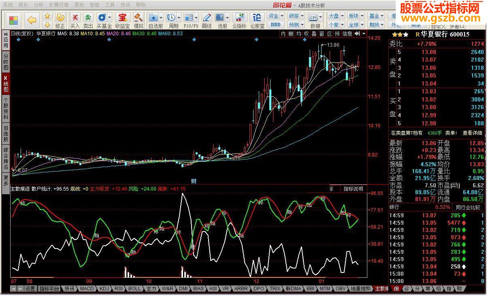This screenshot has height=296, width=488.
Task: Go back with the yellow left arrow
Action: coord(32,20)
